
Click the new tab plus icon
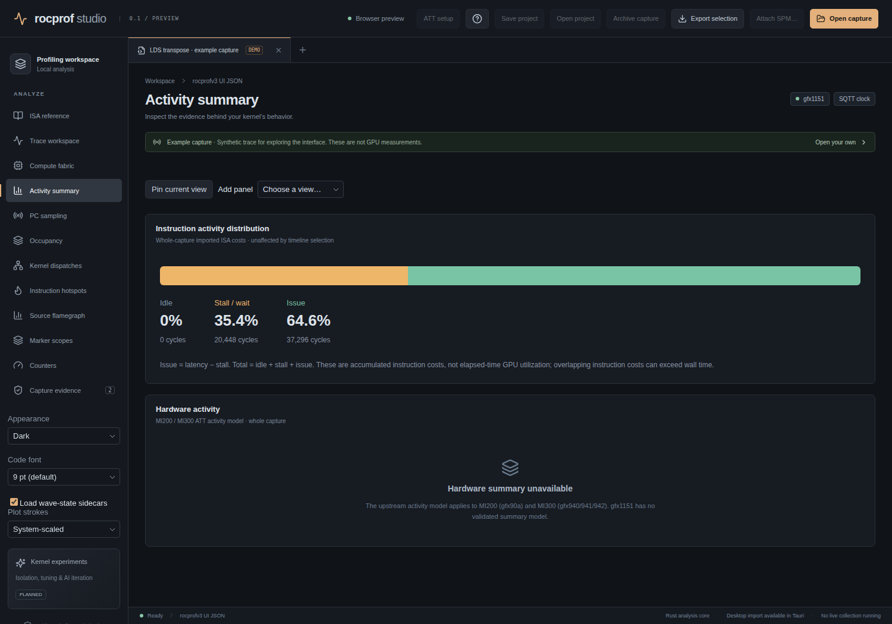[x=303, y=50]
